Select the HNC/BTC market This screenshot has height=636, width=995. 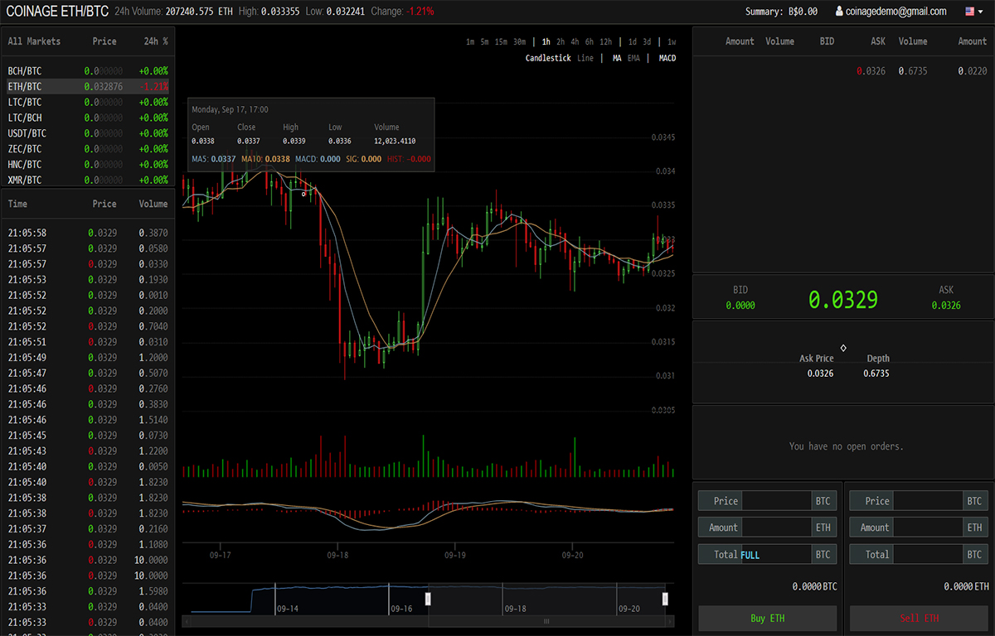(88, 165)
